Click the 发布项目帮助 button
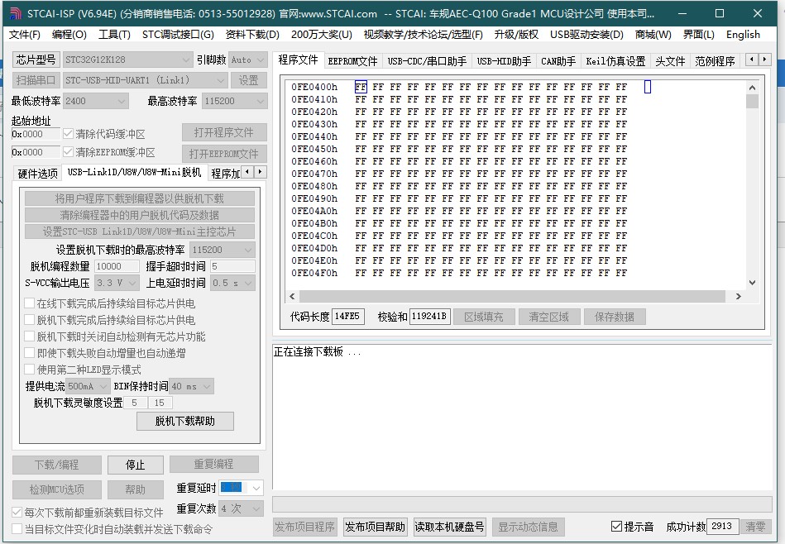The height and width of the screenshot is (544, 785). [375, 527]
